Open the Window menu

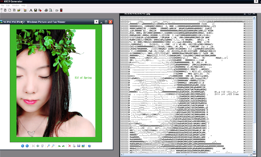pyautogui.click(x=16, y=5)
